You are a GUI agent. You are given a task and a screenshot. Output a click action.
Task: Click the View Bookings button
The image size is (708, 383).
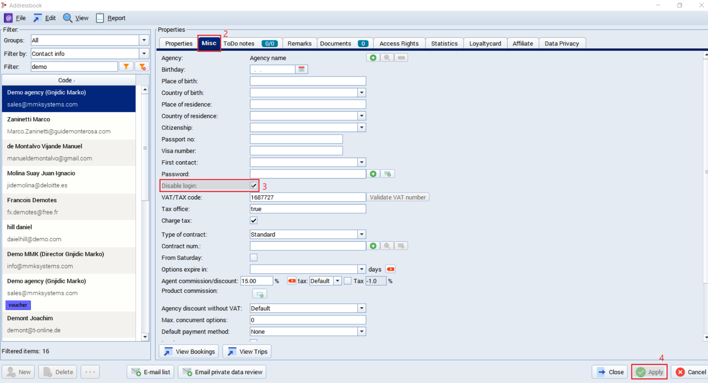pos(189,351)
